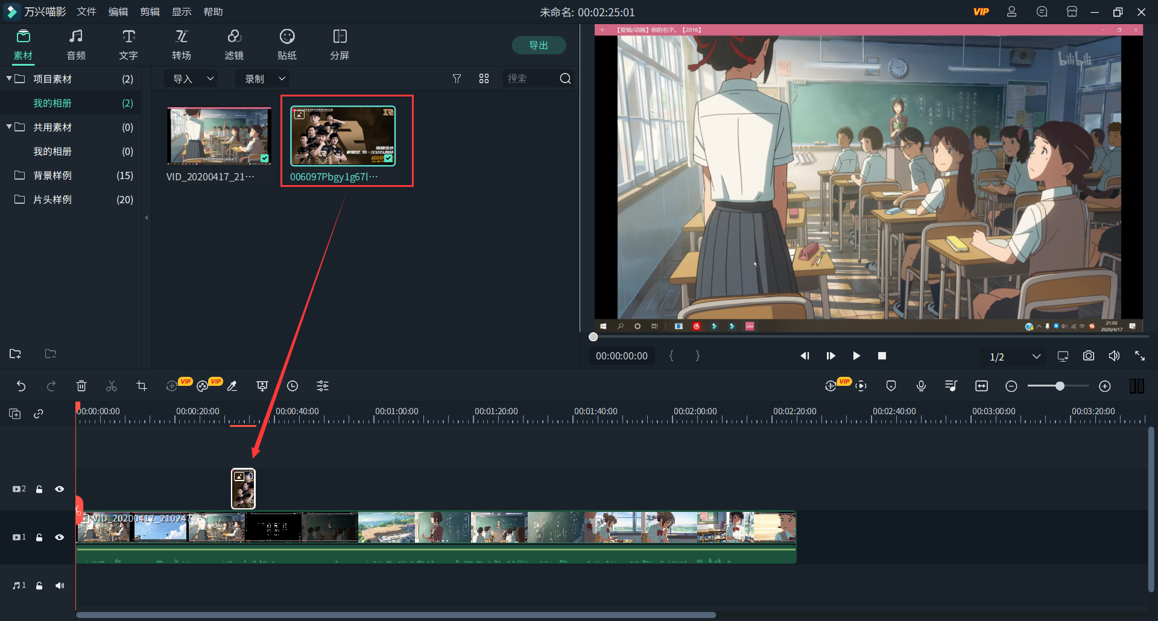Click the filter funnel icon
The height and width of the screenshot is (621, 1158).
(x=457, y=79)
